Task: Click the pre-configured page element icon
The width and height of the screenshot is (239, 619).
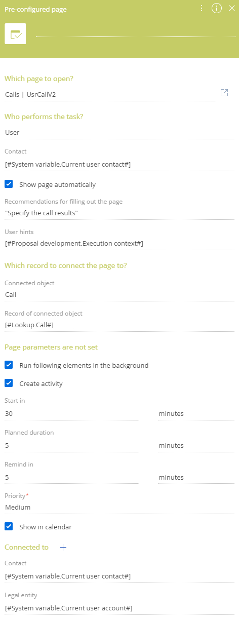Action: [15, 34]
